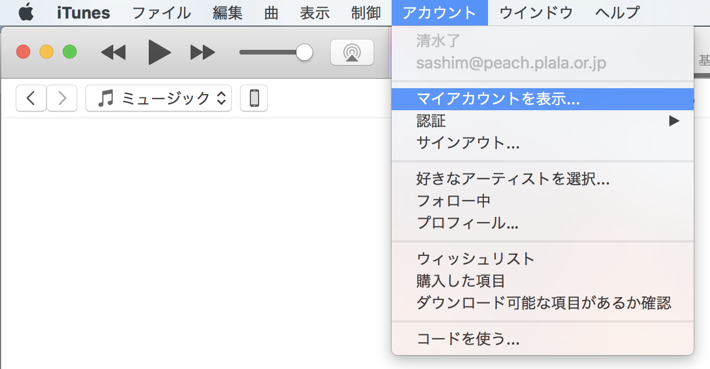Open the iTunes application menu

pyautogui.click(x=84, y=13)
